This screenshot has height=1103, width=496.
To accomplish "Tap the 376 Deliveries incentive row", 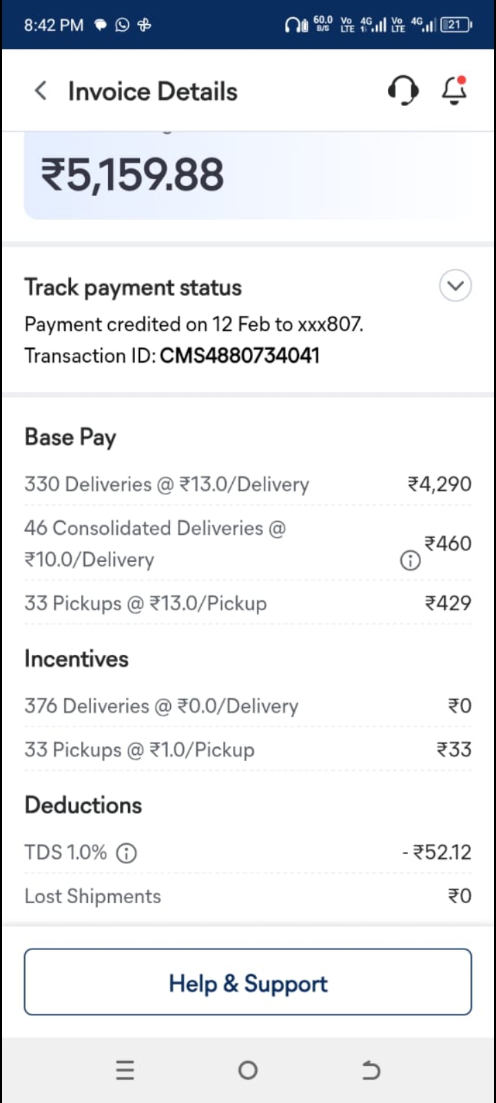I will tap(248, 706).
